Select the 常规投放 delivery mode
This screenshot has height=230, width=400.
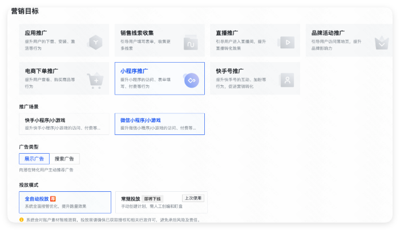[x=161, y=202]
